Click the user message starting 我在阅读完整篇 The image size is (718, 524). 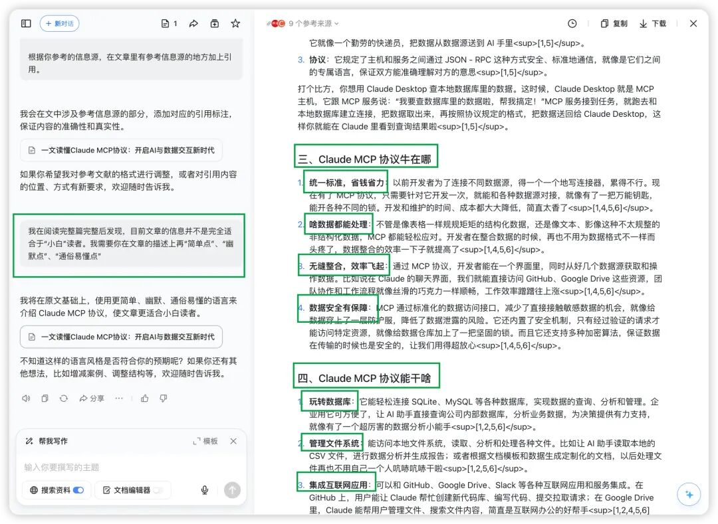click(x=130, y=243)
